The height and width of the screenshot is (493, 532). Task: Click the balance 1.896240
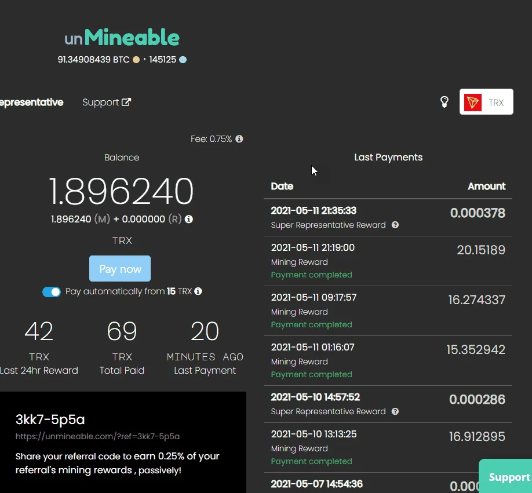122,191
